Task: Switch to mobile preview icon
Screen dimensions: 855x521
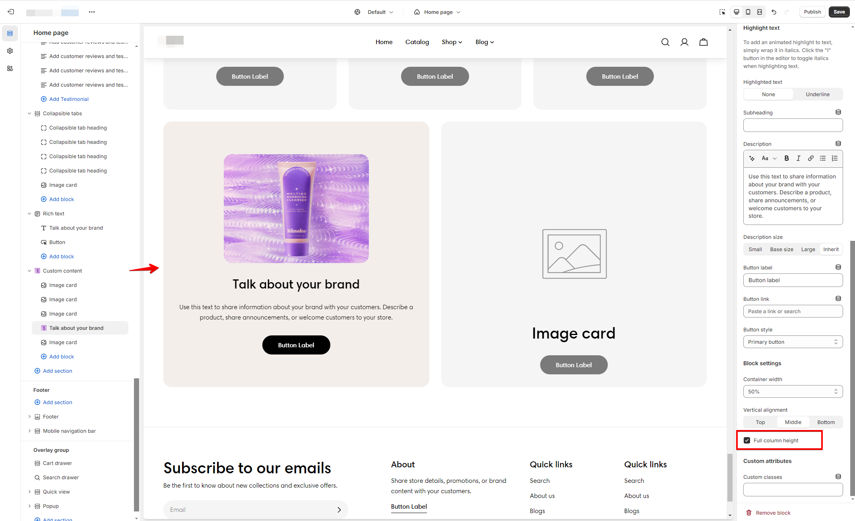Action: point(748,12)
